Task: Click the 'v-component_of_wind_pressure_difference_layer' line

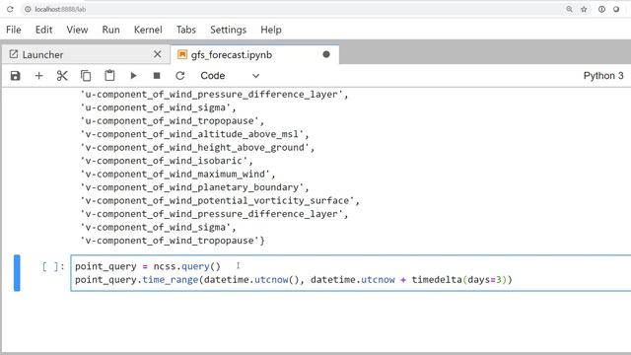Action: pyautogui.click(x=214, y=214)
